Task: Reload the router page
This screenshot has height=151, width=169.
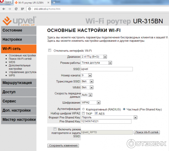Action: tap(15, 9)
